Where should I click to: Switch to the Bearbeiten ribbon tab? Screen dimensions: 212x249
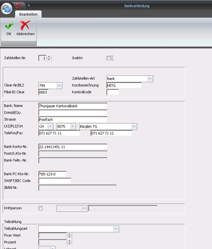click(x=28, y=14)
